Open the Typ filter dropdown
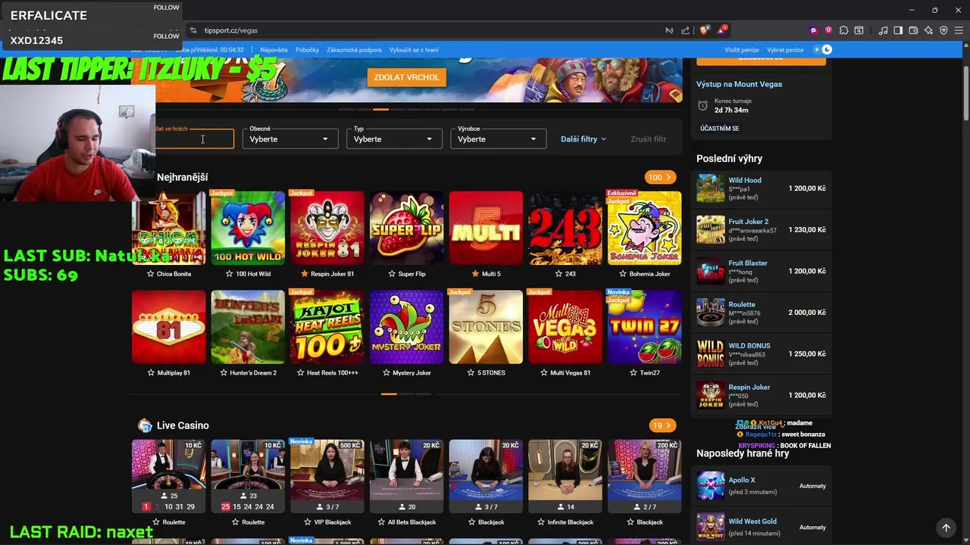 pos(394,139)
